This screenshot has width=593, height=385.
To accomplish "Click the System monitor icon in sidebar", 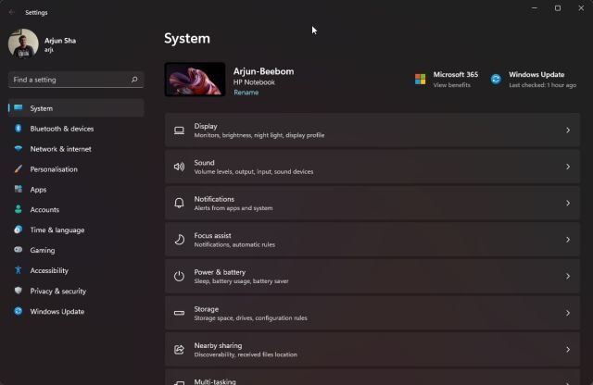I will [x=19, y=108].
